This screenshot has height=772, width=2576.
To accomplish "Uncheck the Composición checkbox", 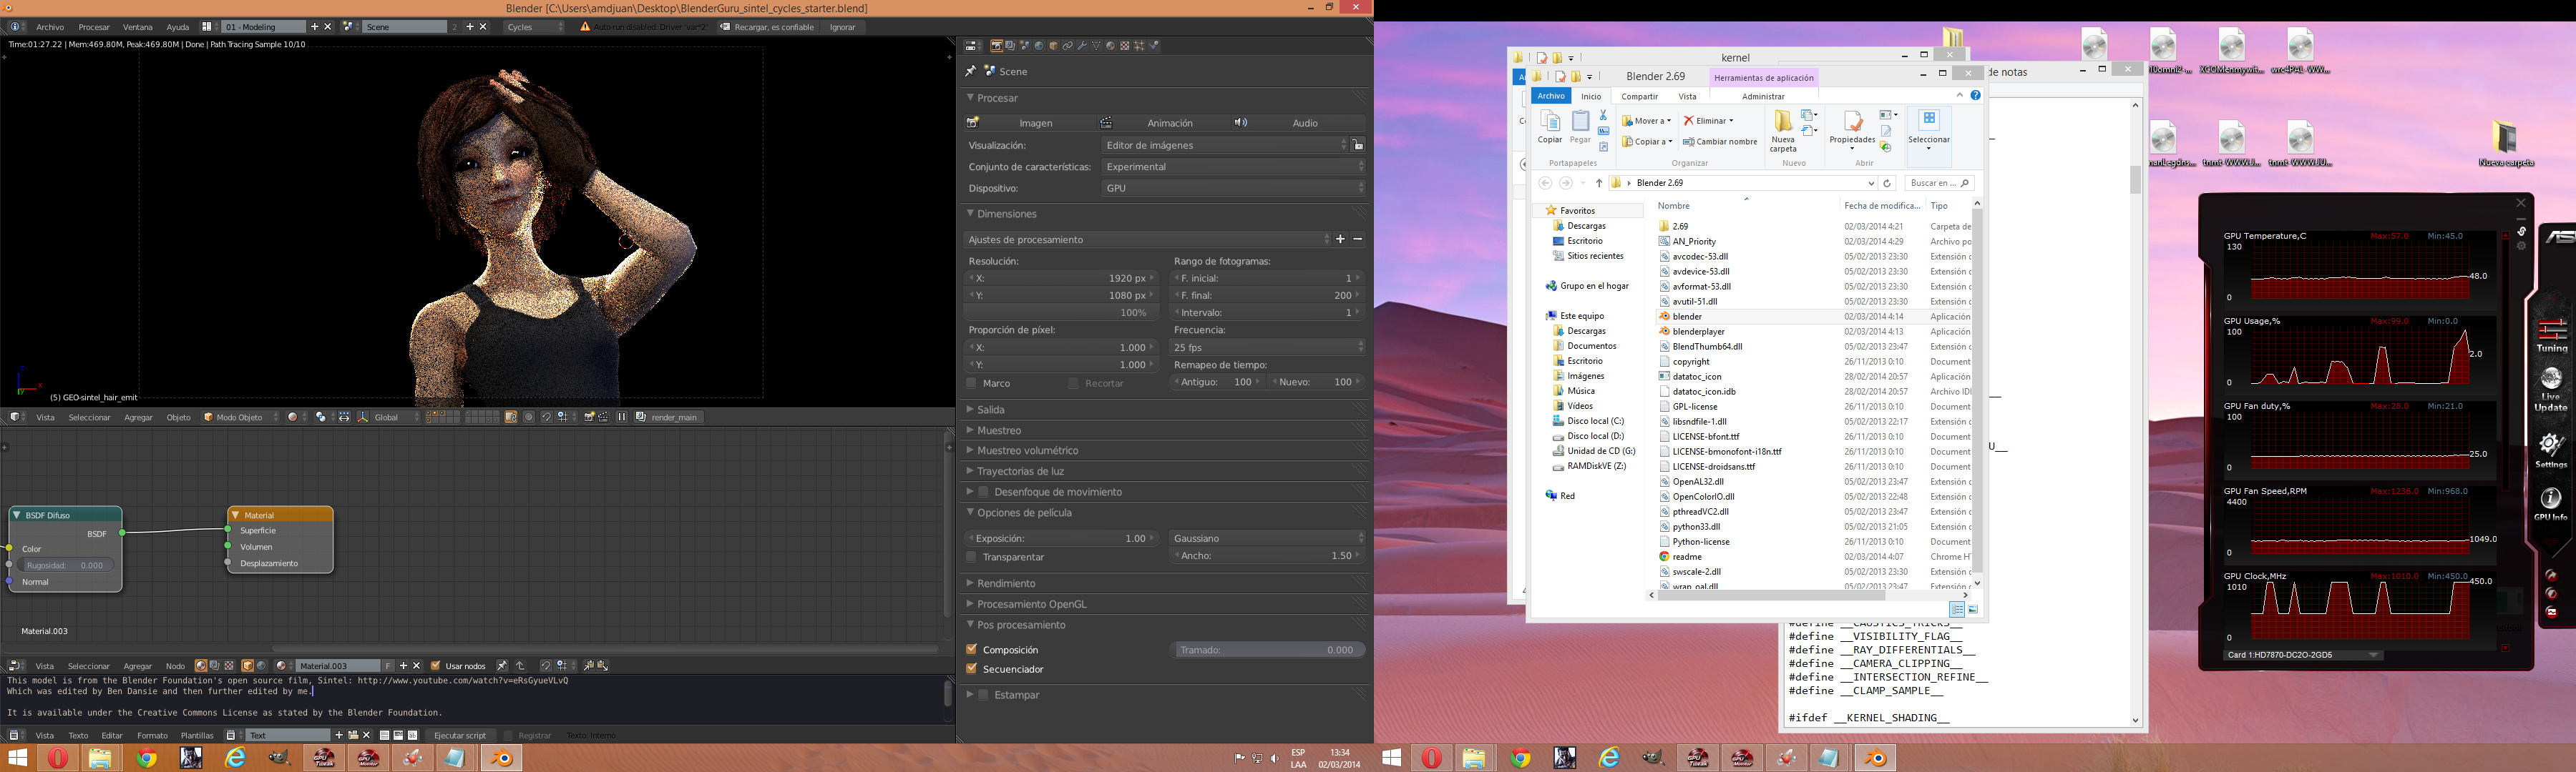I will click(x=972, y=649).
